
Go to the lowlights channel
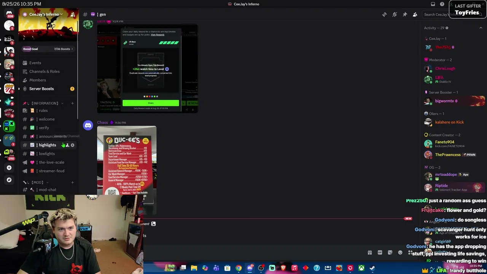[48, 154]
